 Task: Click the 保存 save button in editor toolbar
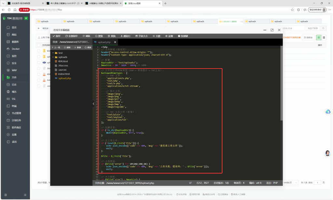[x=57, y=36]
